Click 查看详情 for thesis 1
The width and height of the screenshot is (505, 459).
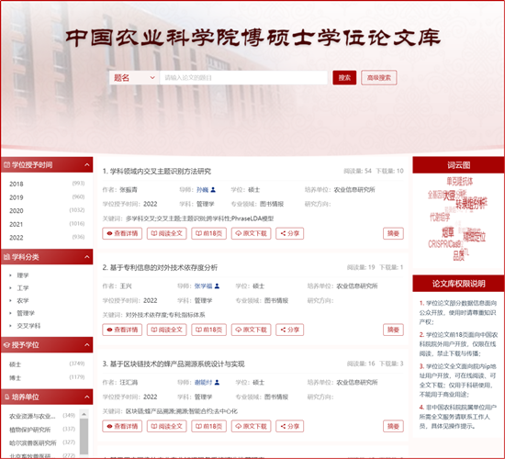tap(122, 233)
